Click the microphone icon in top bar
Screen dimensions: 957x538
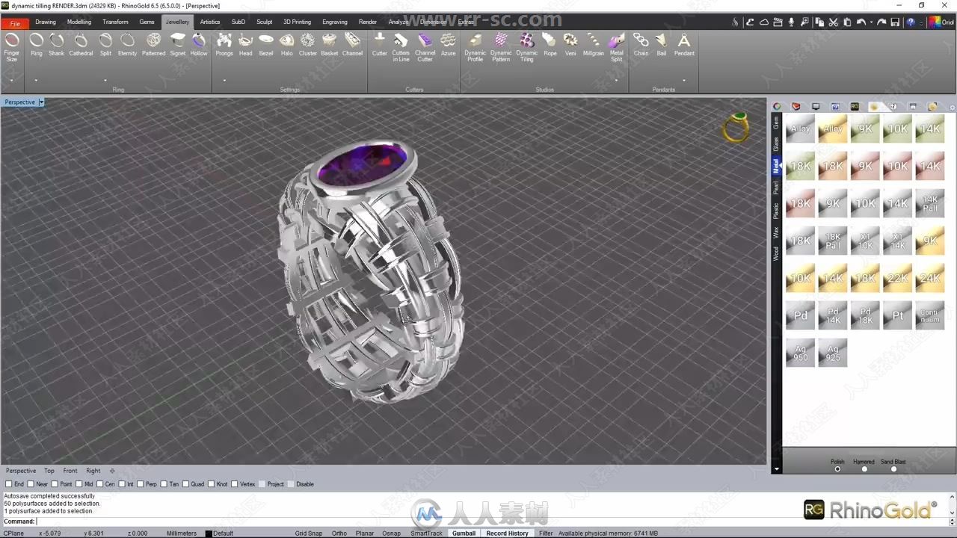click(x=792, y=22)
